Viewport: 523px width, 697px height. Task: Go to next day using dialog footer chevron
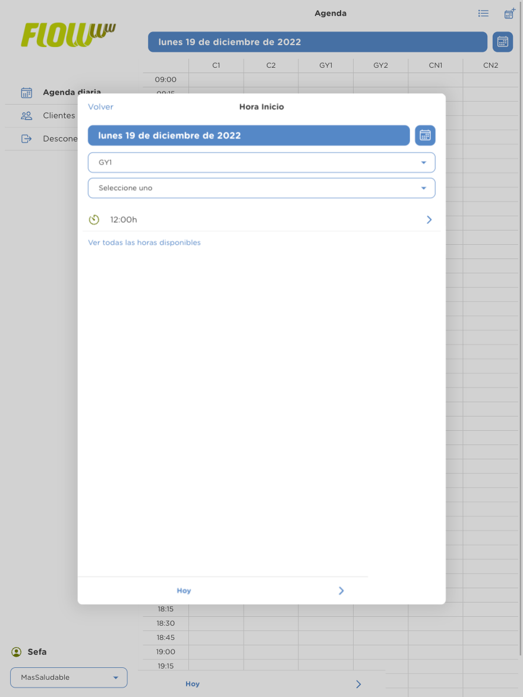coord(341,590)
